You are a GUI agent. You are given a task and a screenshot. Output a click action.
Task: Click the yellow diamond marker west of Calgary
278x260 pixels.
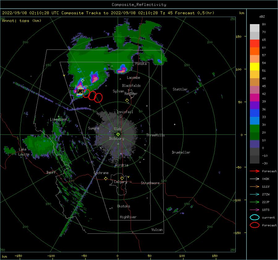coord(106,178)
